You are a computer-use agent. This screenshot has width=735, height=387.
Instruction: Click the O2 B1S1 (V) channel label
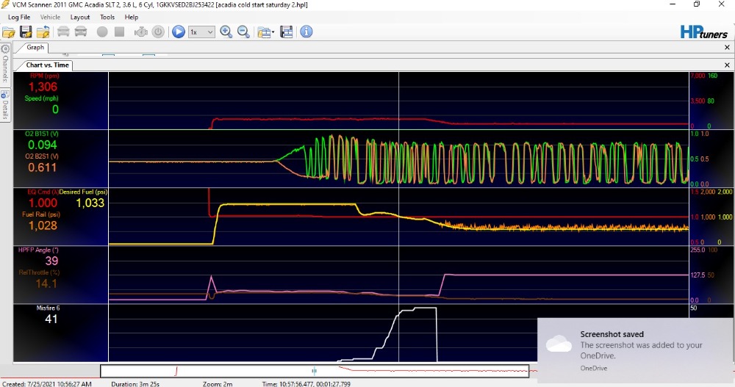tap(42, 134)
